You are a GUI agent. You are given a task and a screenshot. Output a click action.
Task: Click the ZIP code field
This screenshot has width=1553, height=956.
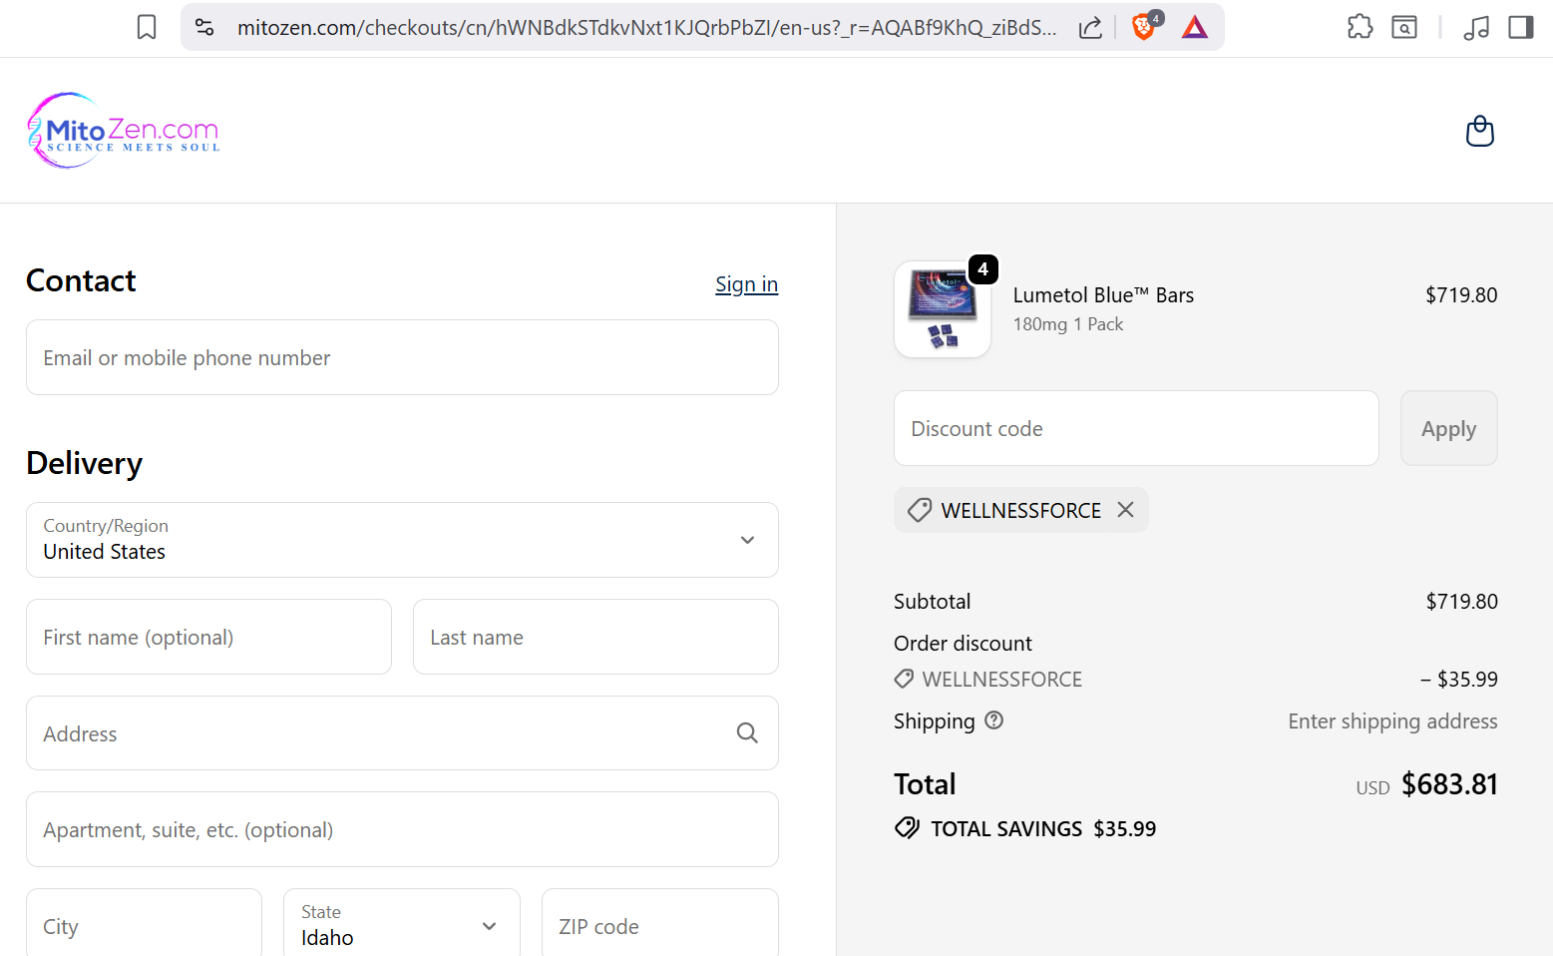659,925
